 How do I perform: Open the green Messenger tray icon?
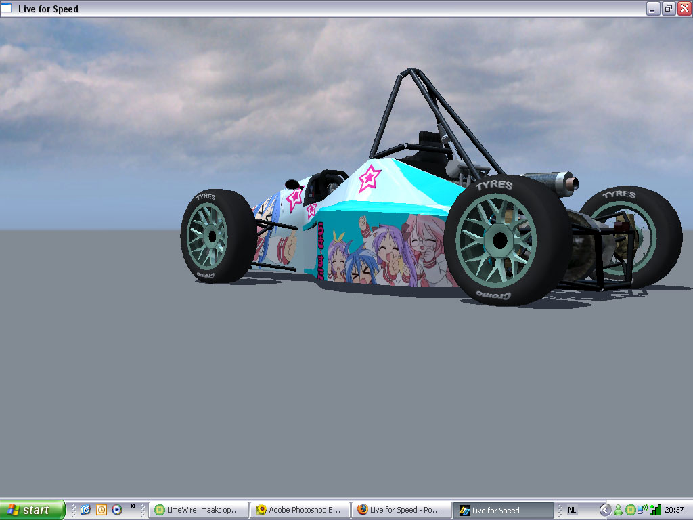click(x=619, y=511)
